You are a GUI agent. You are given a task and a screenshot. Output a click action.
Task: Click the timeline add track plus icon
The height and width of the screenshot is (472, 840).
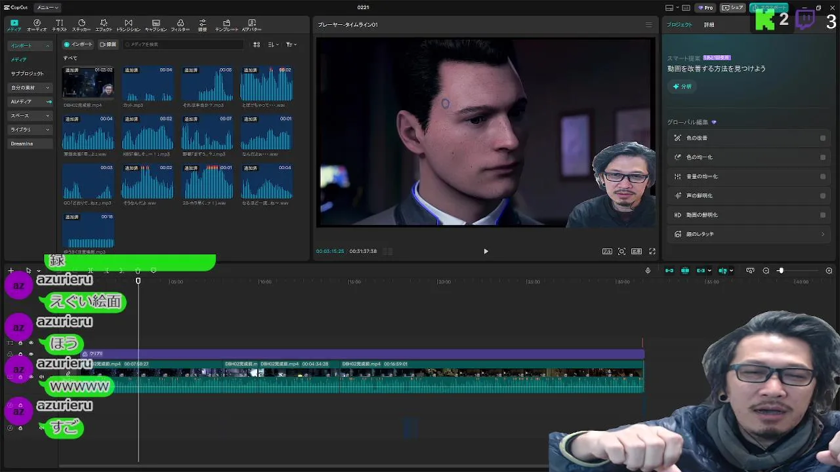(x=10, y=270)
